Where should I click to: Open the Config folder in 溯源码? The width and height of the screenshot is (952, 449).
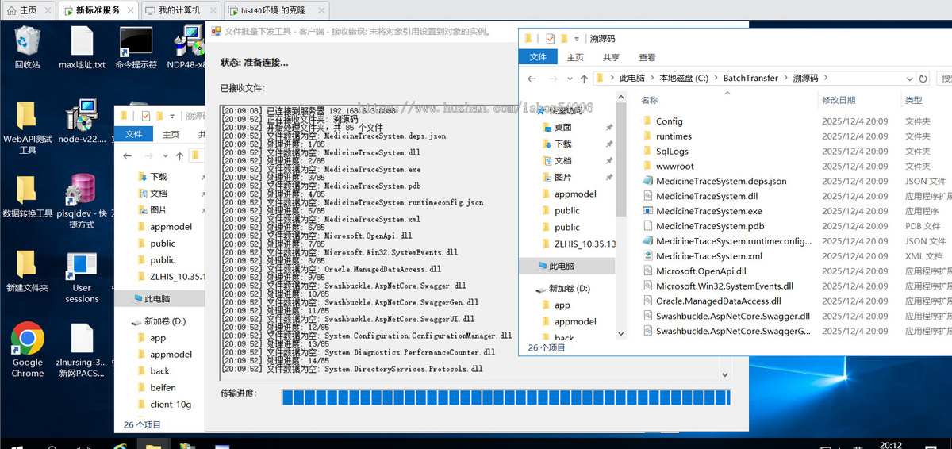click(x=669, y=121)
